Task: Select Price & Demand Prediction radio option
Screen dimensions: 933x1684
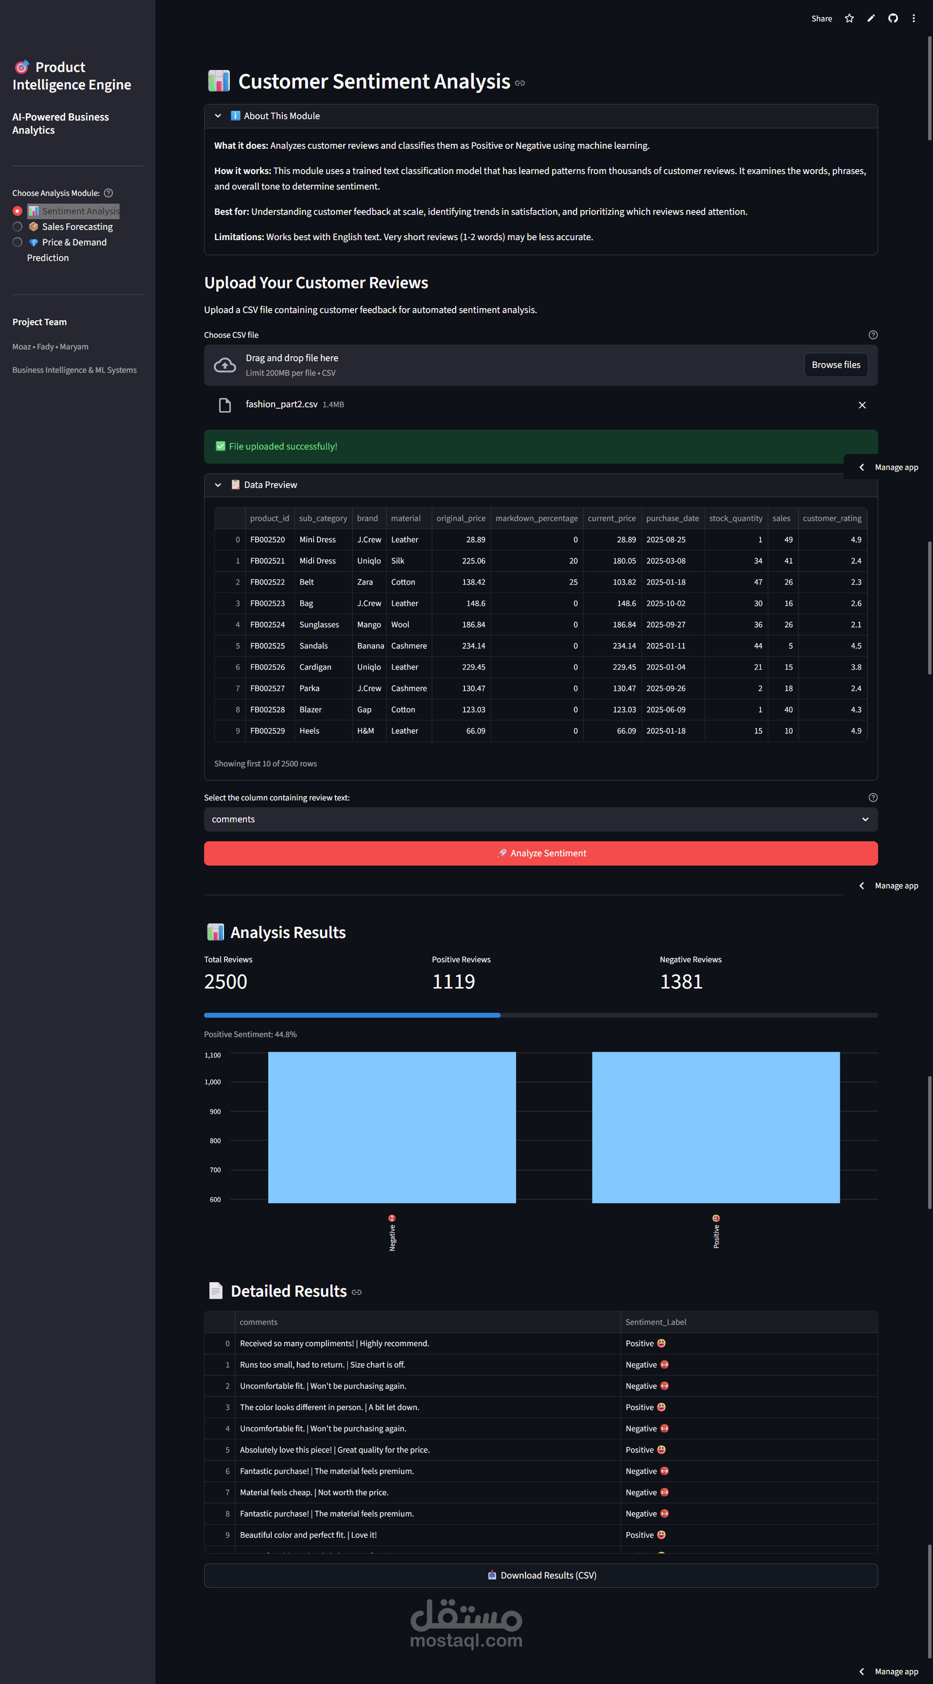Action: coord(17,243)
